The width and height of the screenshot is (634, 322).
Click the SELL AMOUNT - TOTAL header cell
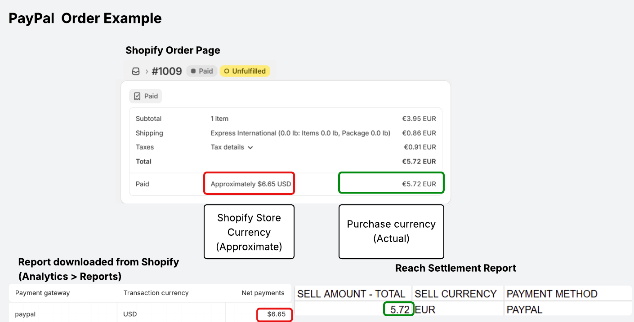pos(353,294)
